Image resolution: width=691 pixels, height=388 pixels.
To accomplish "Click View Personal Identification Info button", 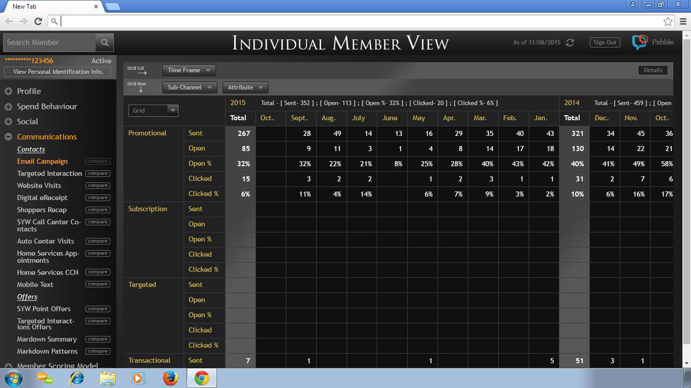I will pyautogui.click(x=58, y=72).
